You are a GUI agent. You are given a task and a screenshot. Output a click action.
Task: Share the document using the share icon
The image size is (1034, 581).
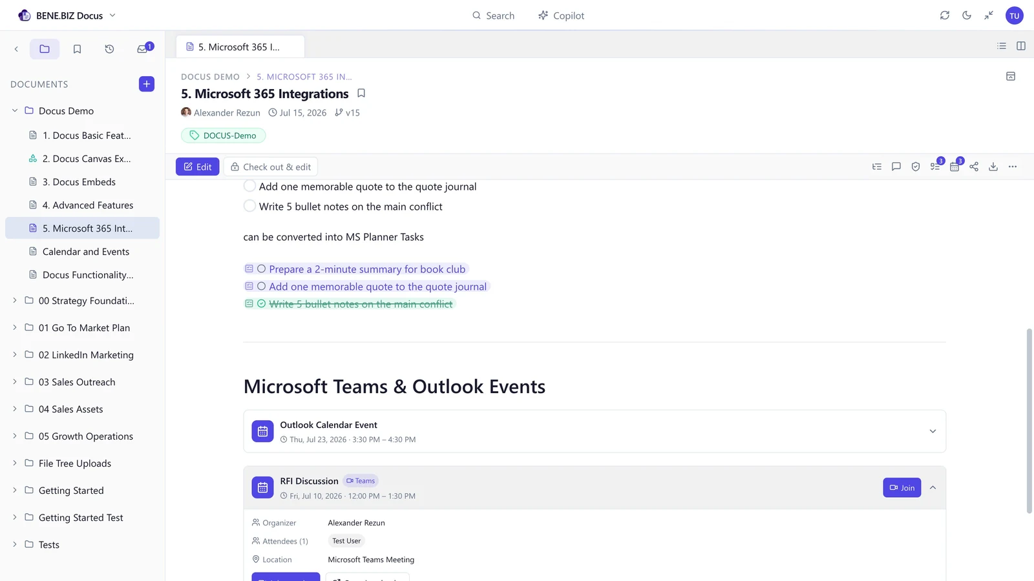[974, 167]
